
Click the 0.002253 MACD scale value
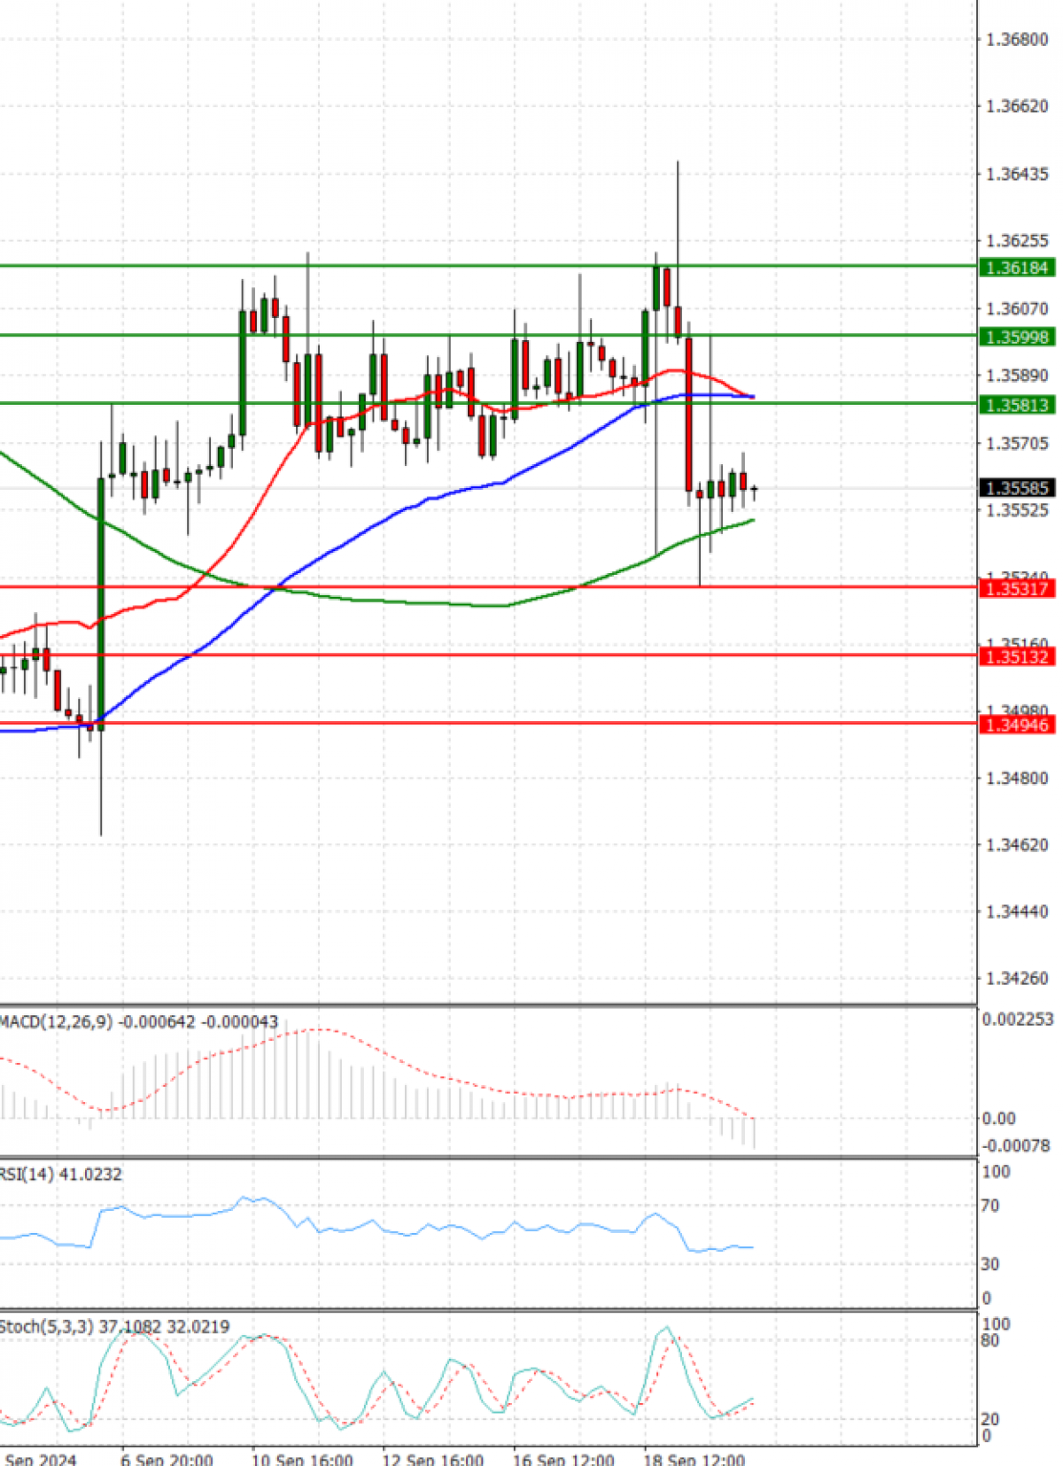[1018, 1020]
